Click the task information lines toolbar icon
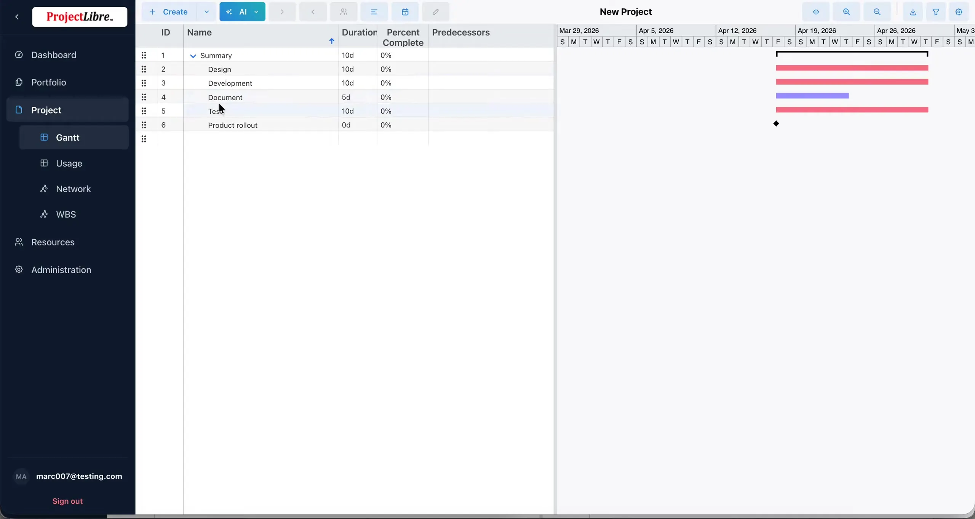The image size is (975, 519). [374, 12]
